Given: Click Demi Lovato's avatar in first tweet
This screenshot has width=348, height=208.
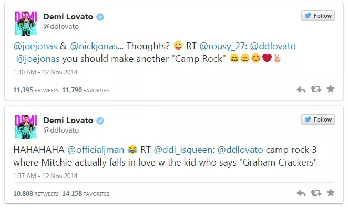Looking at the screenshot, I should tap(26, 23).
